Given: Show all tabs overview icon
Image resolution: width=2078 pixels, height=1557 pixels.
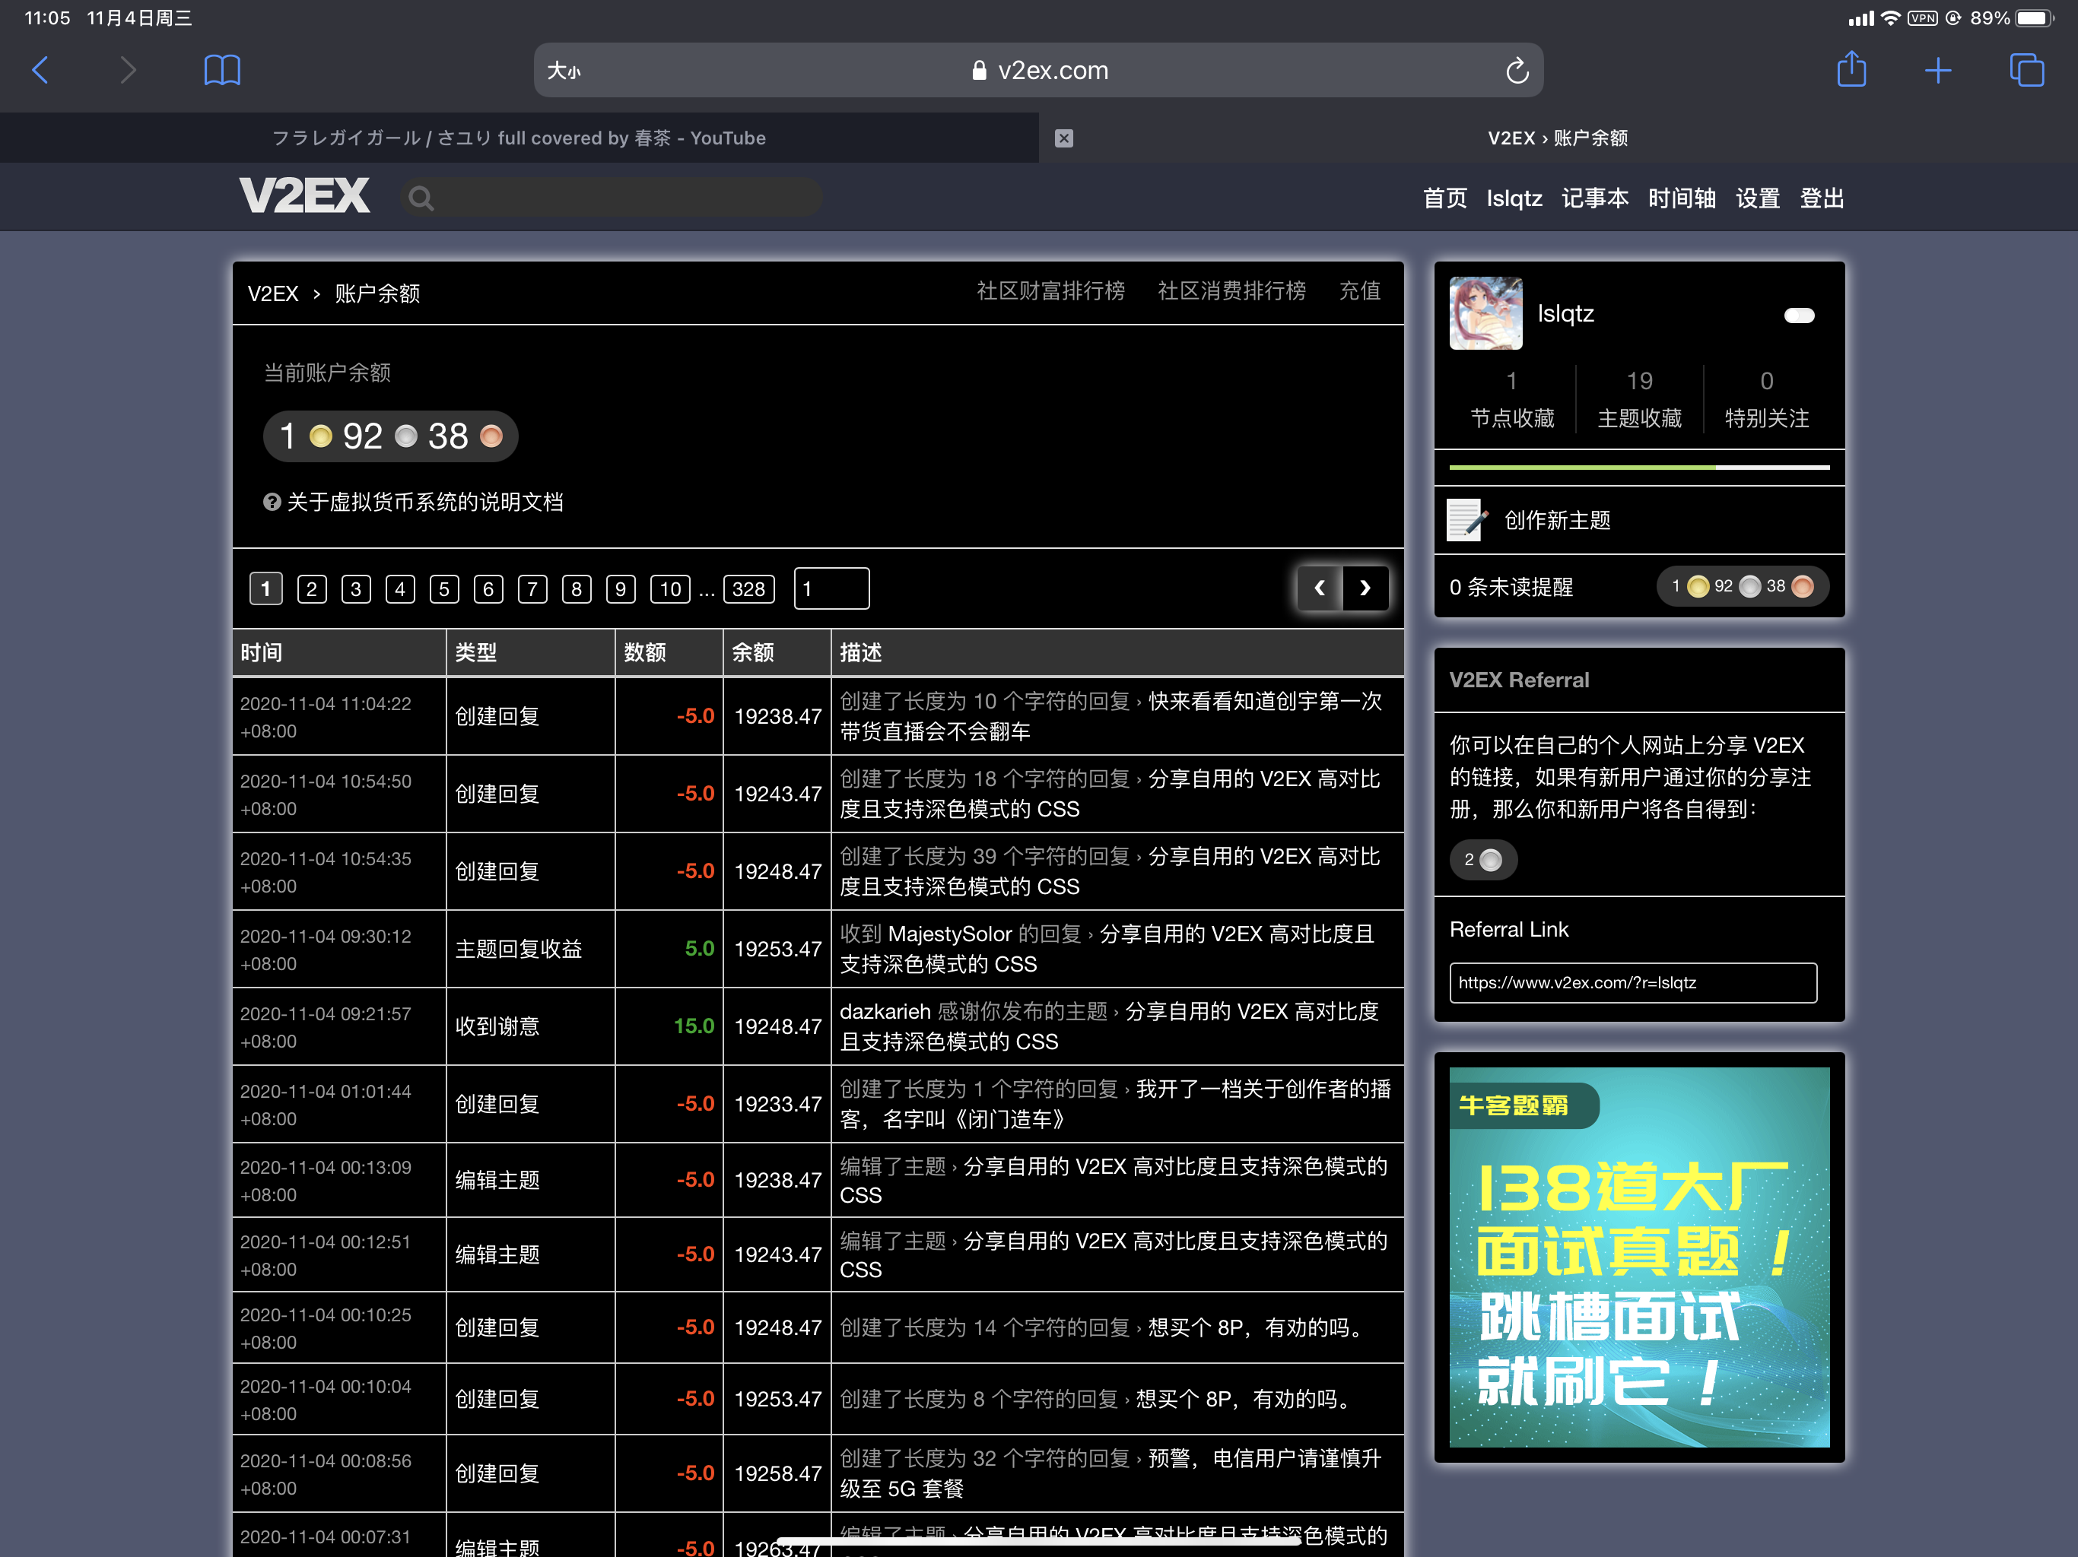Looking at the screenshot, I should click(x=2026, y=71).
